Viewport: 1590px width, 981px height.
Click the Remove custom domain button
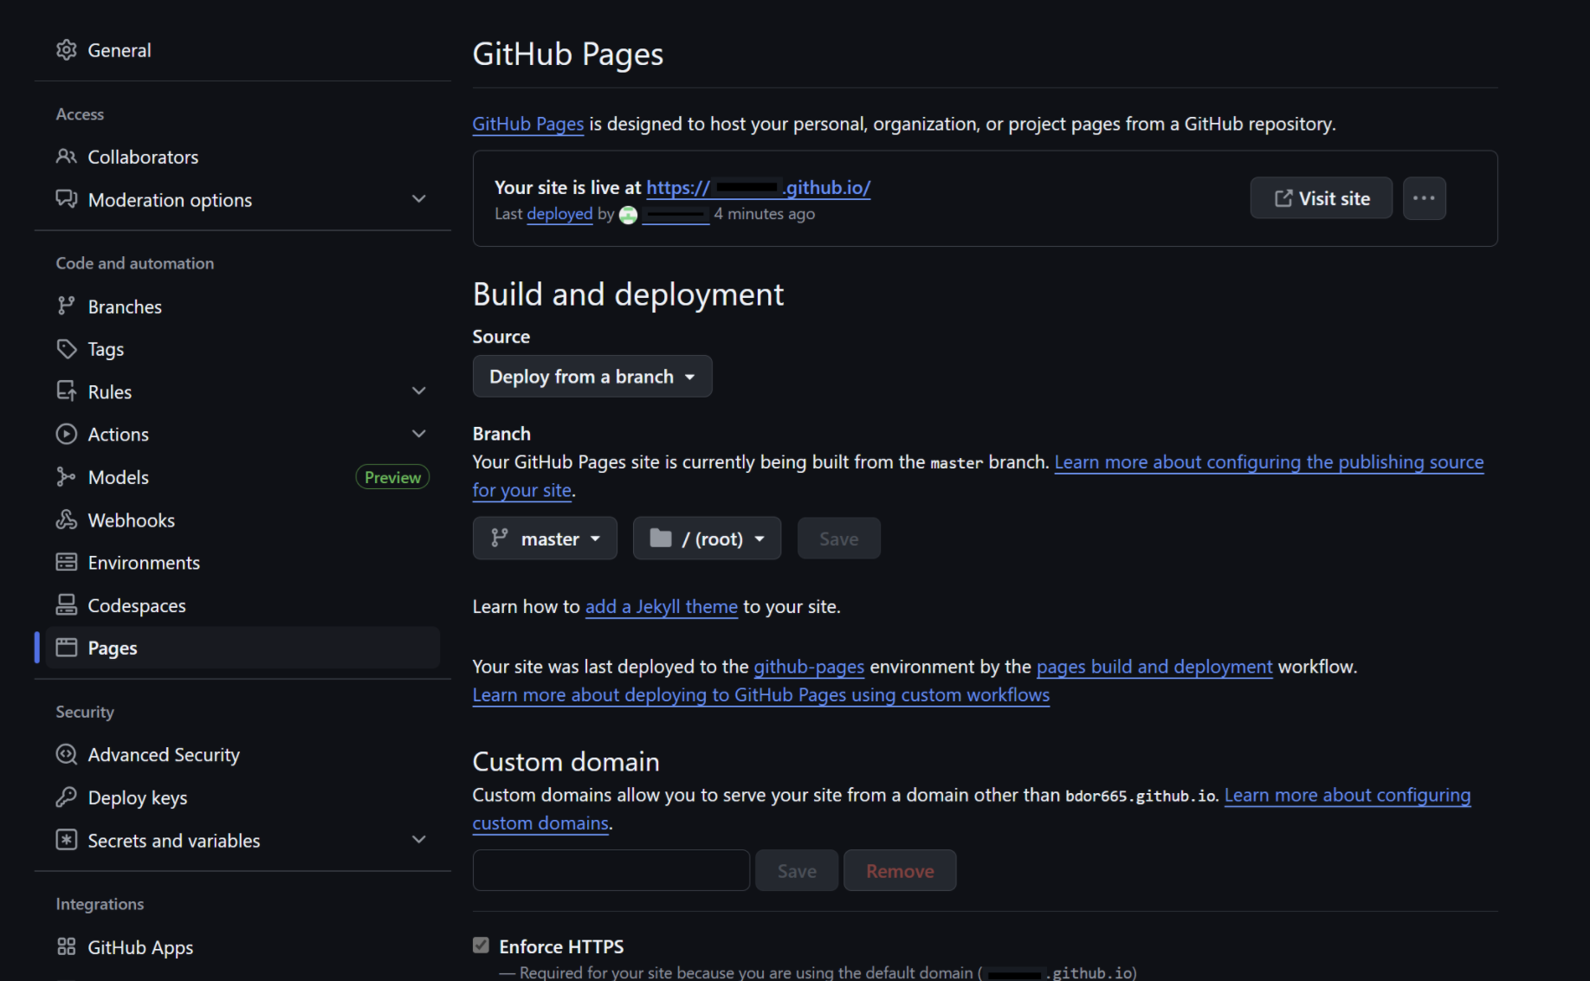(x=900, y=871)
